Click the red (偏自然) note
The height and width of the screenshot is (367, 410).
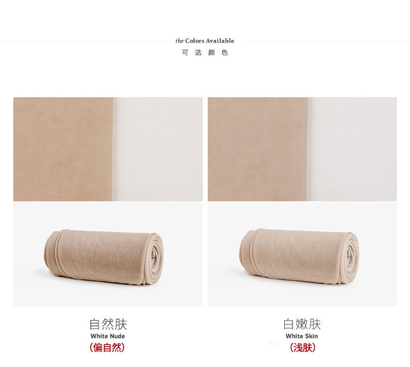click(107, 348)
